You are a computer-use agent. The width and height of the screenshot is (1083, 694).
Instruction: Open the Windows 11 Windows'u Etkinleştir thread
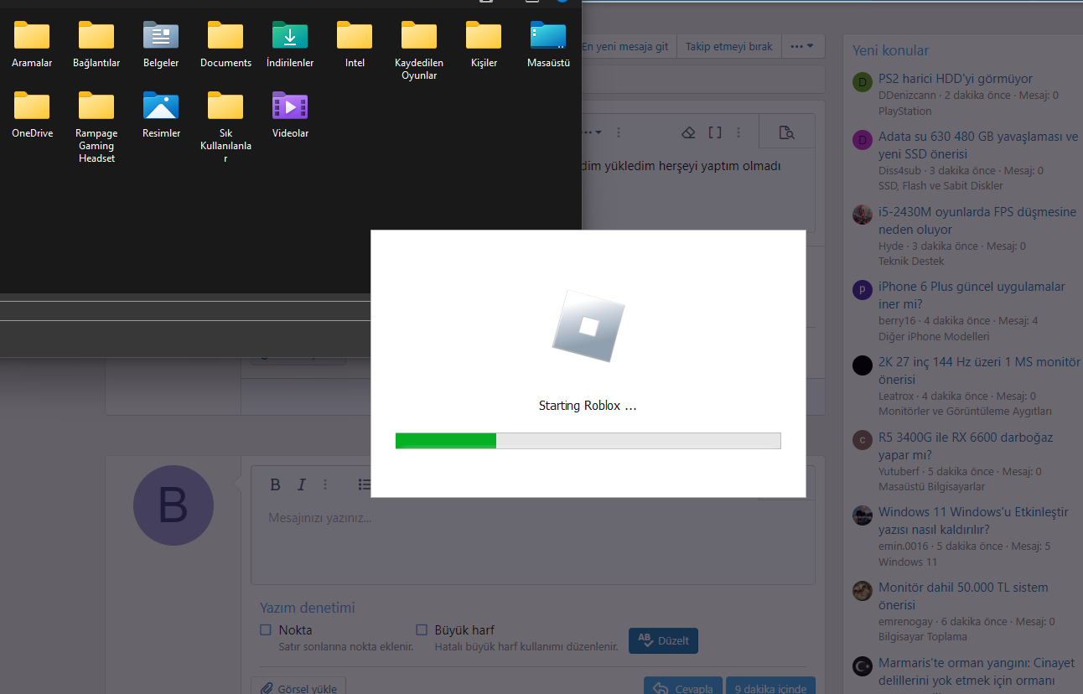pos(973,520)
